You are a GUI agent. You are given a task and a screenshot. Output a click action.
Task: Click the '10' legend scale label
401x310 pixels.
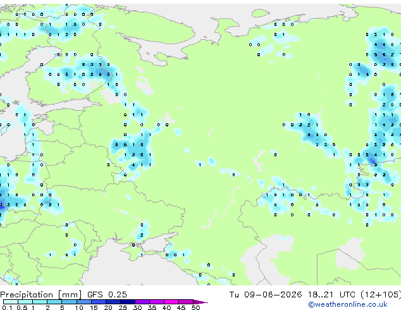point(79,307)
